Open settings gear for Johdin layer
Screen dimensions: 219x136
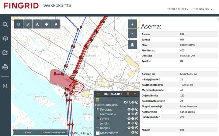tap(129, 123)
